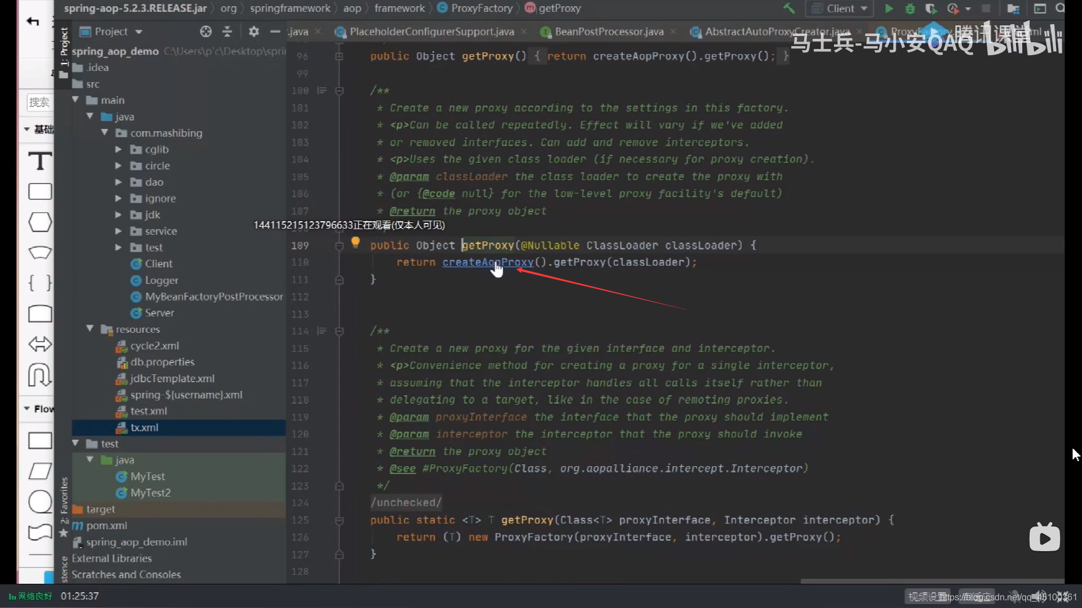Switch to BeanPostProcessor.java tab
The height and width of the screenshot is (608, 1082).
(x=609, y=32)
